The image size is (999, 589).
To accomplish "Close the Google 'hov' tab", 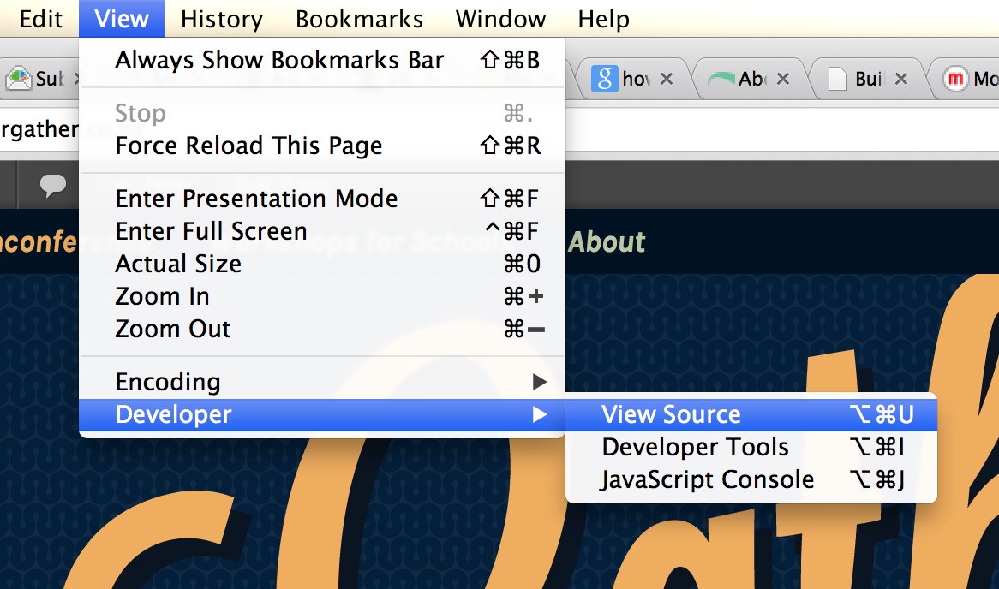I will (x=667, y=78).
